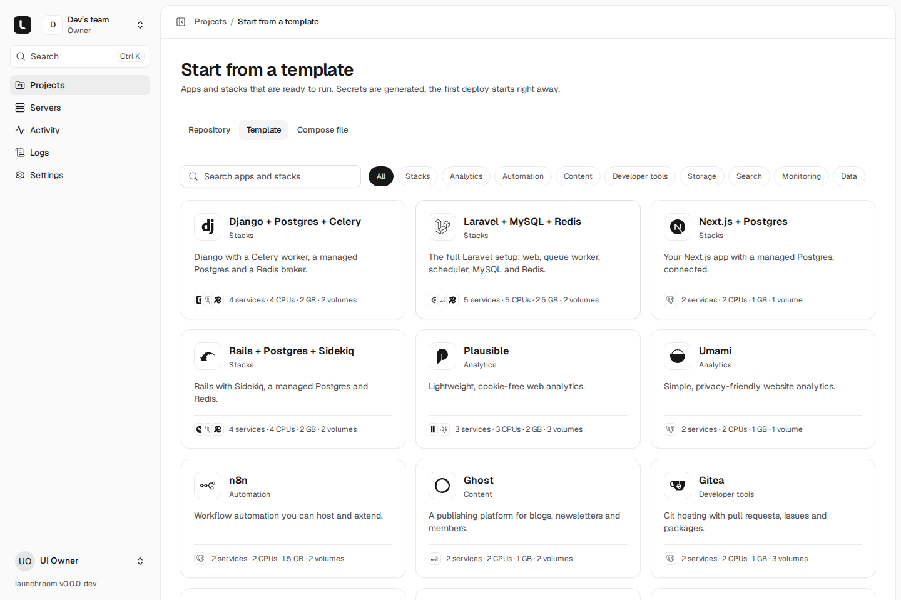Focus the Search apps and stacks field
Screen dimensions: 901x600
271,176
